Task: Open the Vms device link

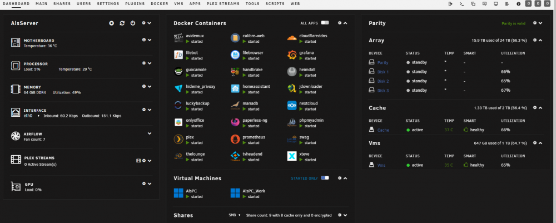Action: coord(381,165)
